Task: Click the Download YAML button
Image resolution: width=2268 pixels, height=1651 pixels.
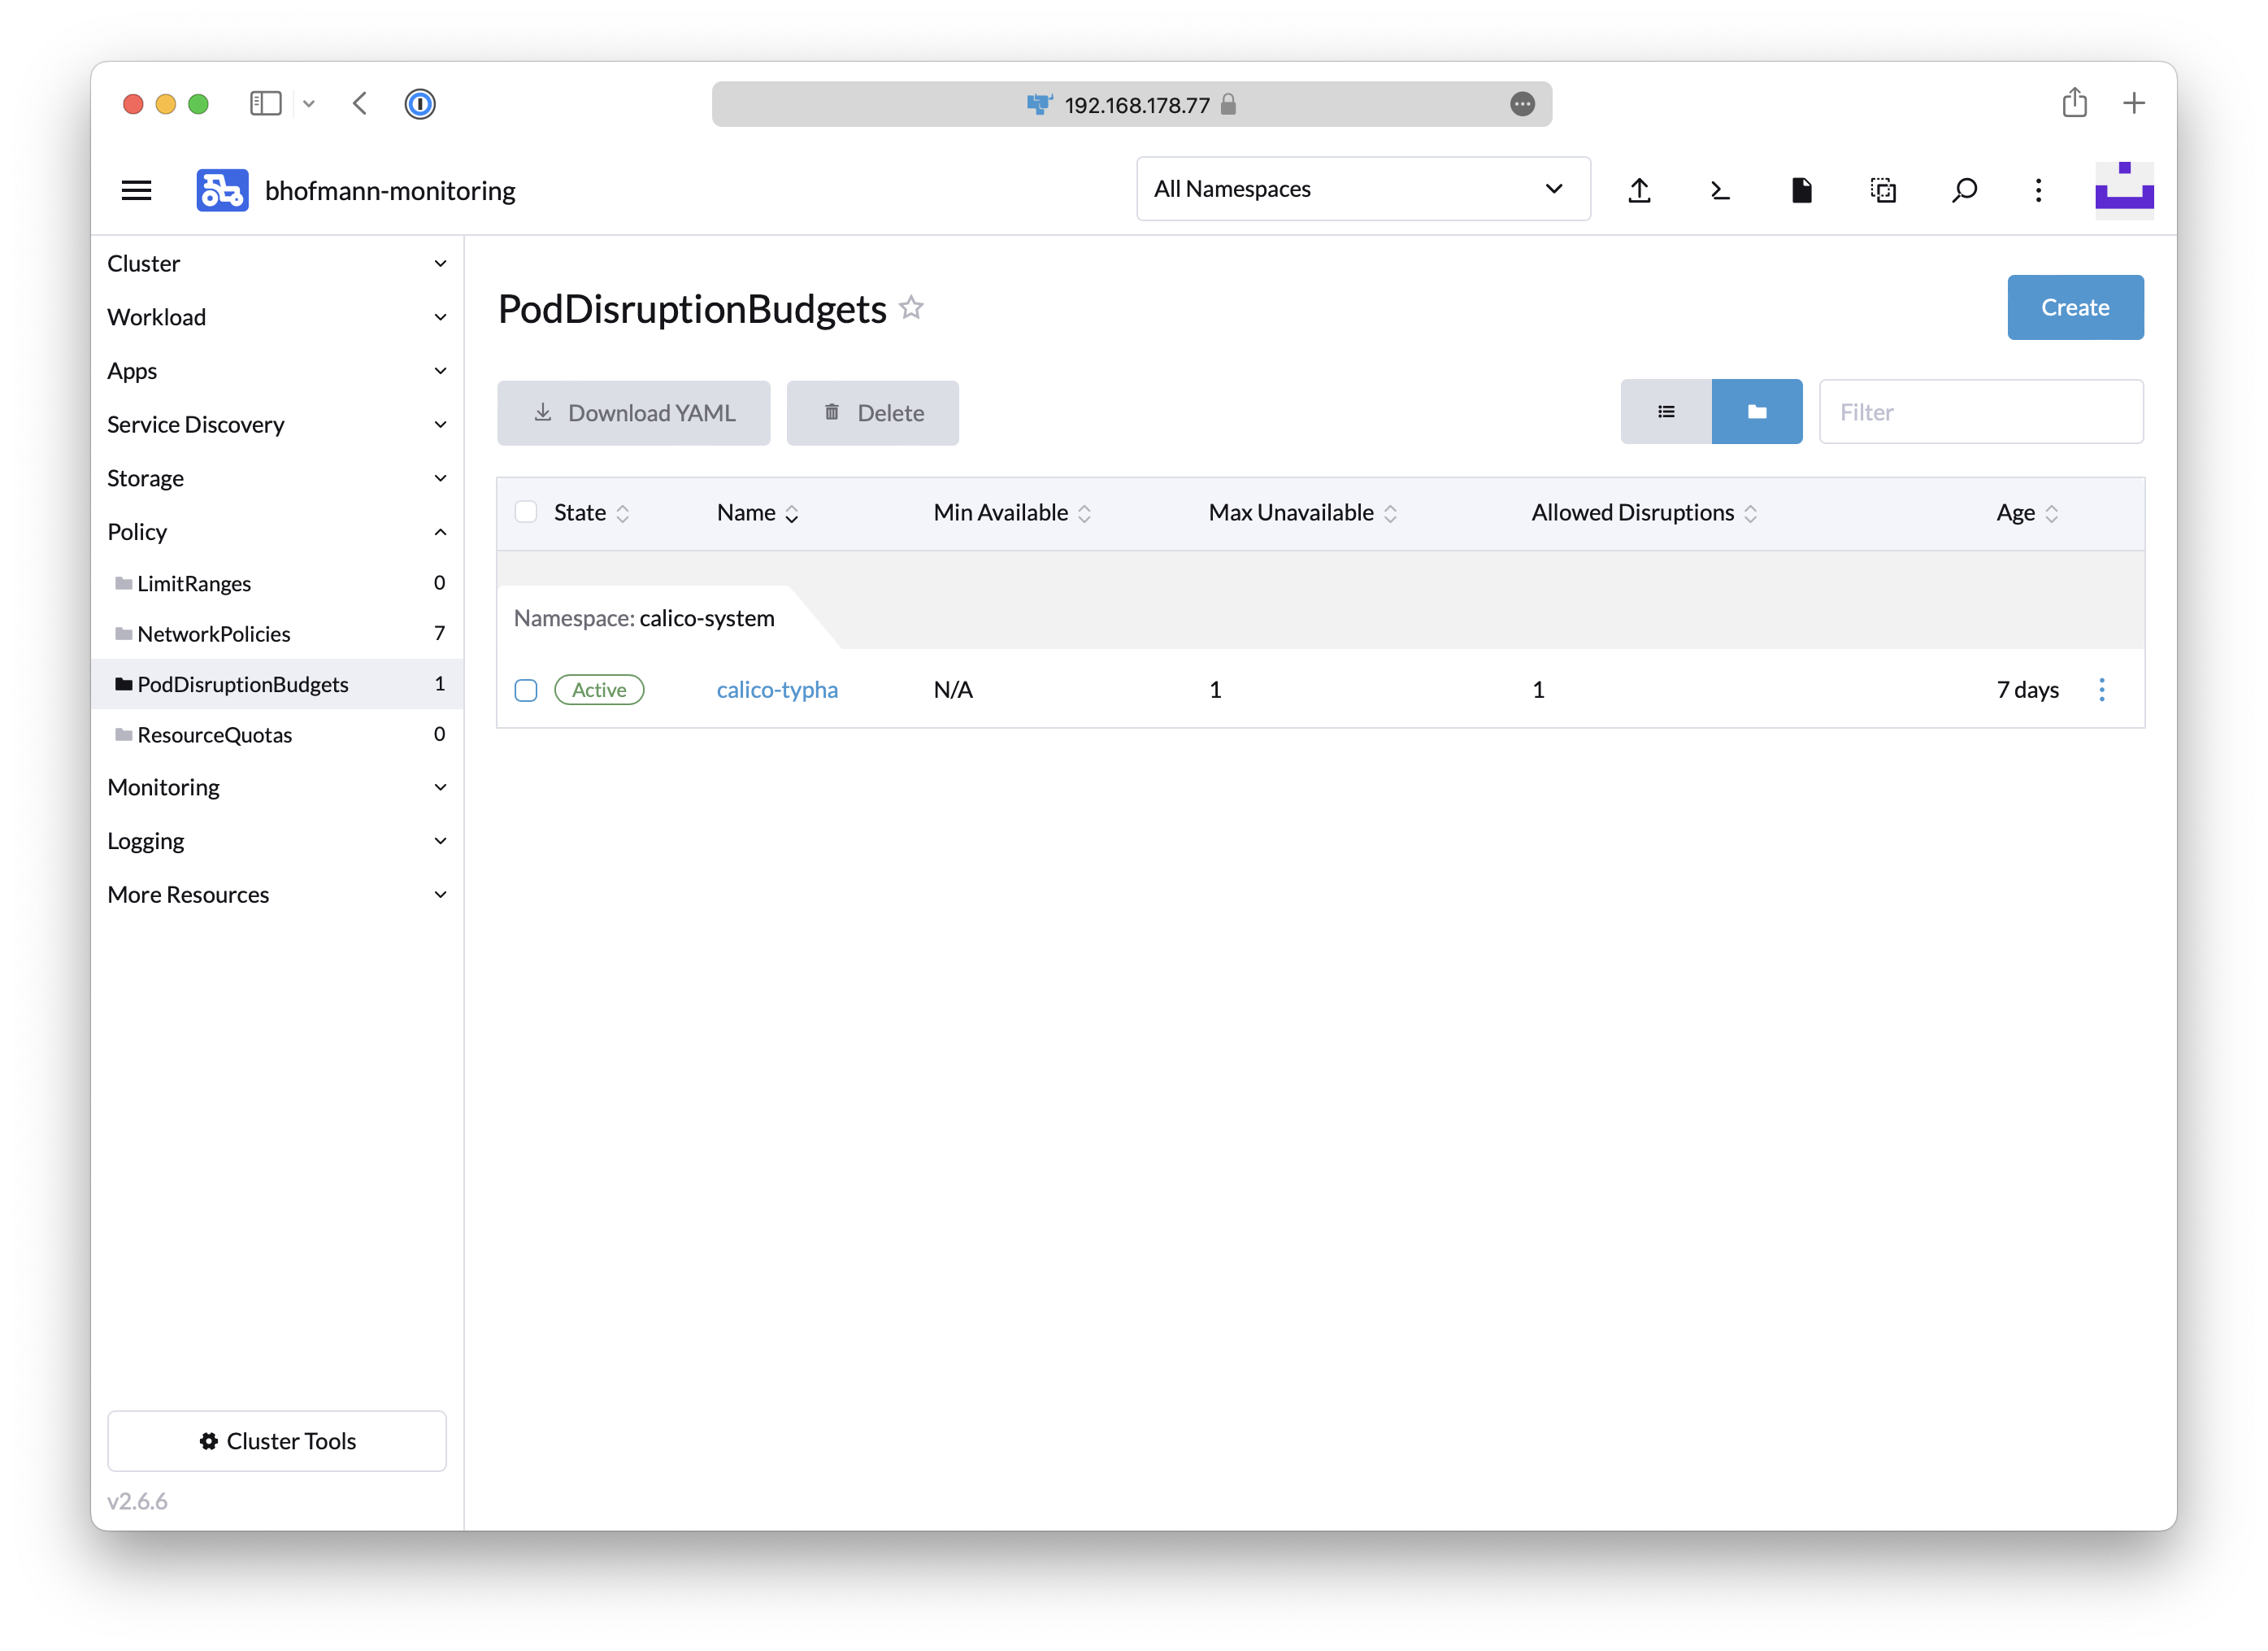Action: 634,412
